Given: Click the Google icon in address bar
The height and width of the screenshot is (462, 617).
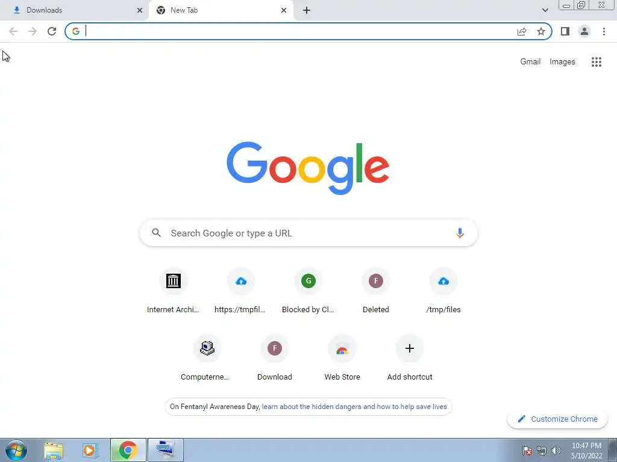Looking at the screenshot, I should pyautogui.click(x=76, y=31).
